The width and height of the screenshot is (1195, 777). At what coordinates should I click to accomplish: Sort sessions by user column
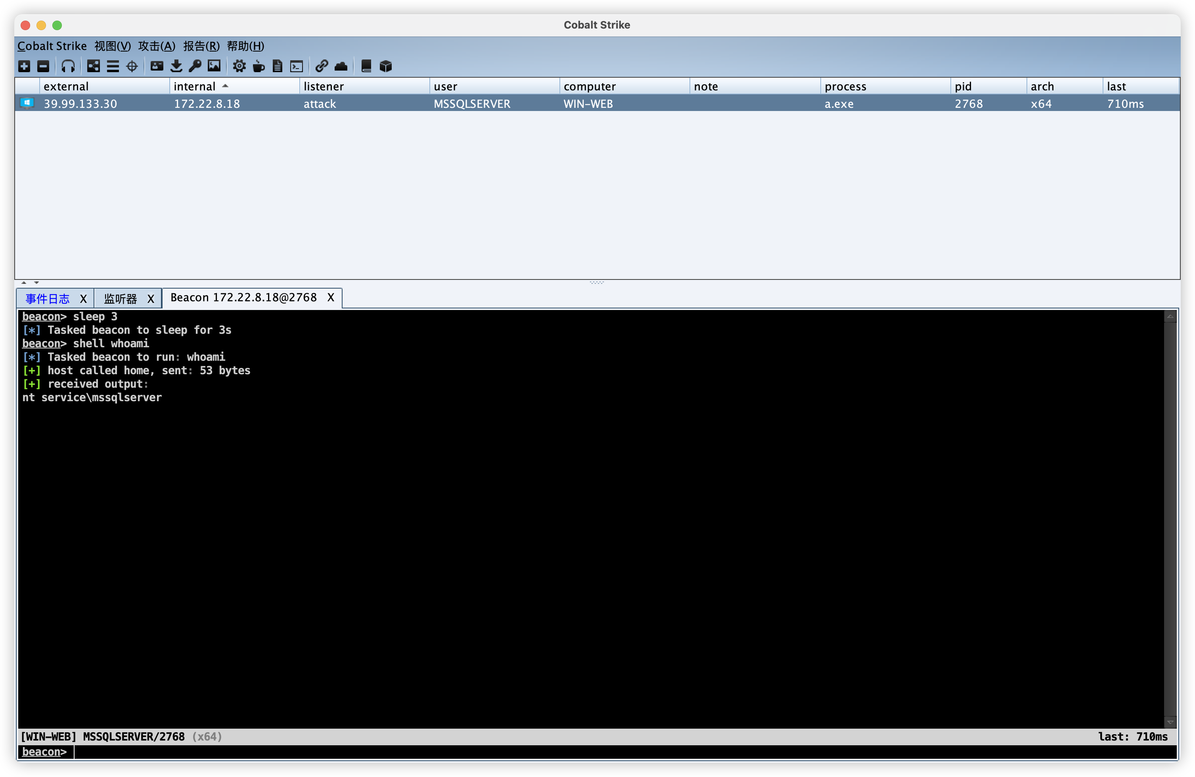(494, 86)
